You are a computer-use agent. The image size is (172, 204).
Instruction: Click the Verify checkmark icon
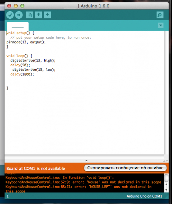[10, 15]
